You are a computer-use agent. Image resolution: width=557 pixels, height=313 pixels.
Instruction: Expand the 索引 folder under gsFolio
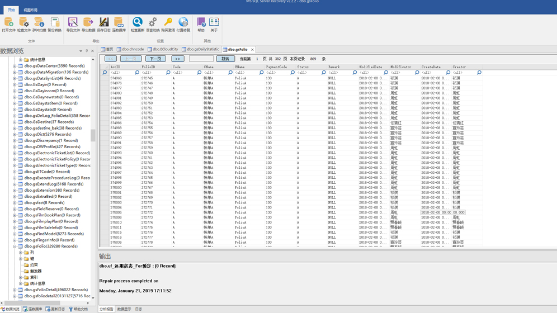tap(21, 278)
